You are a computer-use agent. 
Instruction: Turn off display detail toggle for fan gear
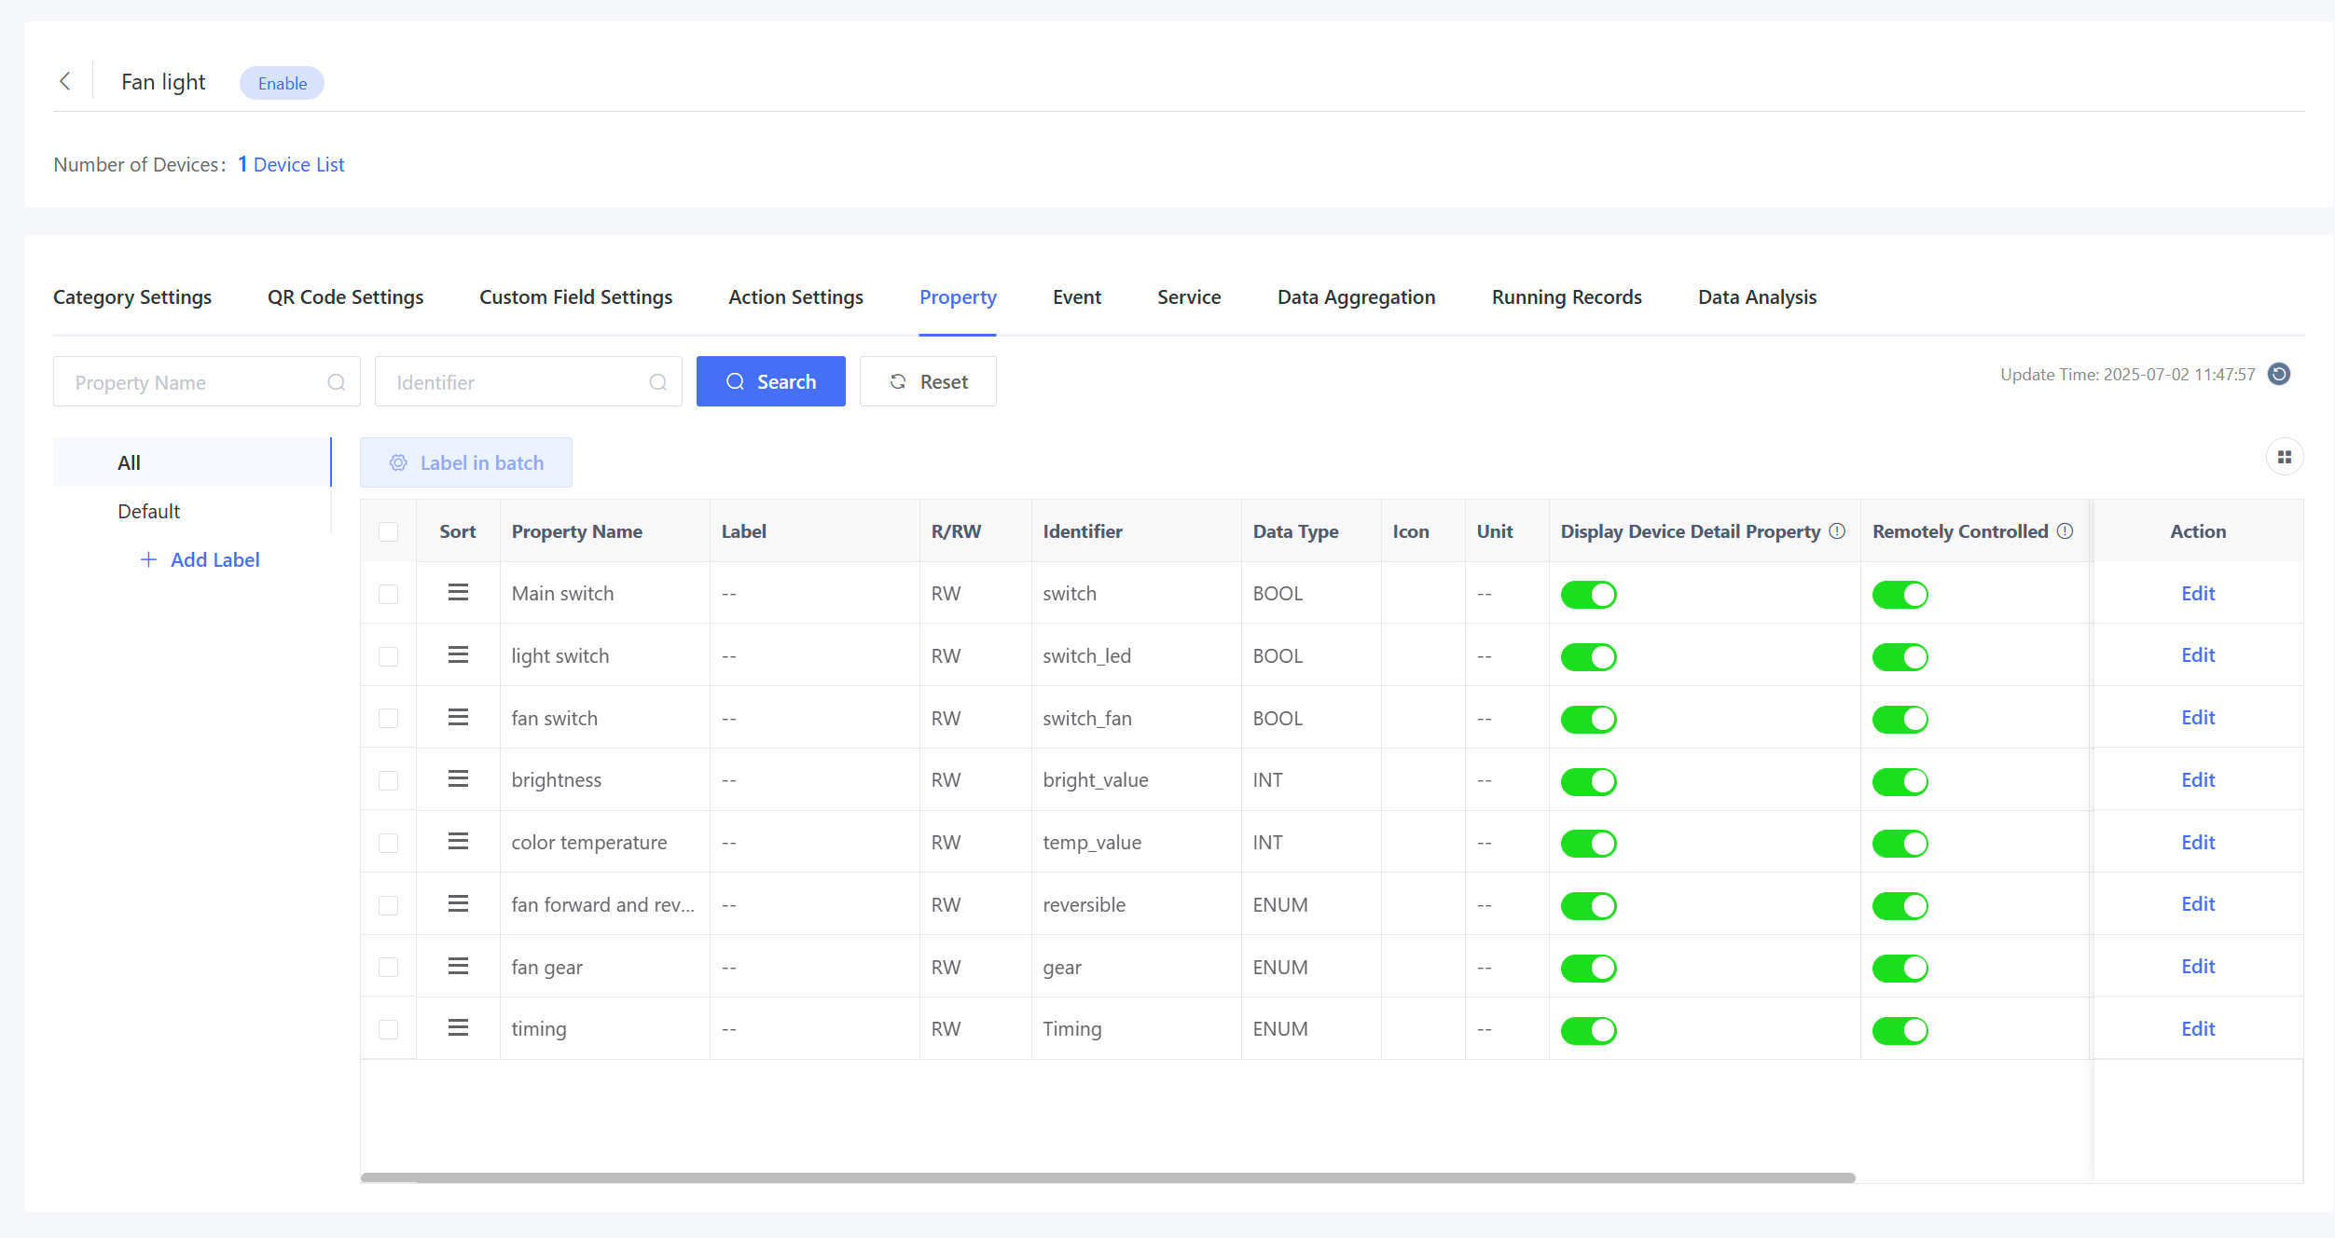pos(1588,968)
